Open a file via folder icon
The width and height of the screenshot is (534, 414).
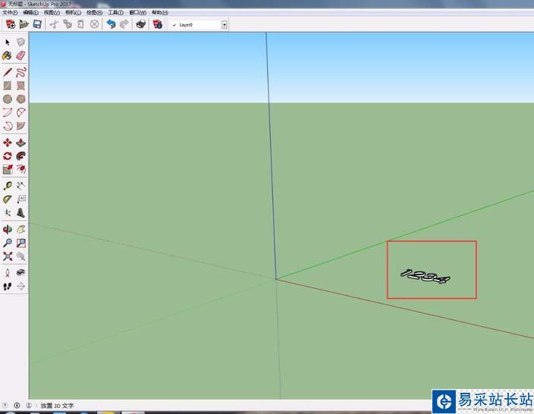(x=24, y=24)
